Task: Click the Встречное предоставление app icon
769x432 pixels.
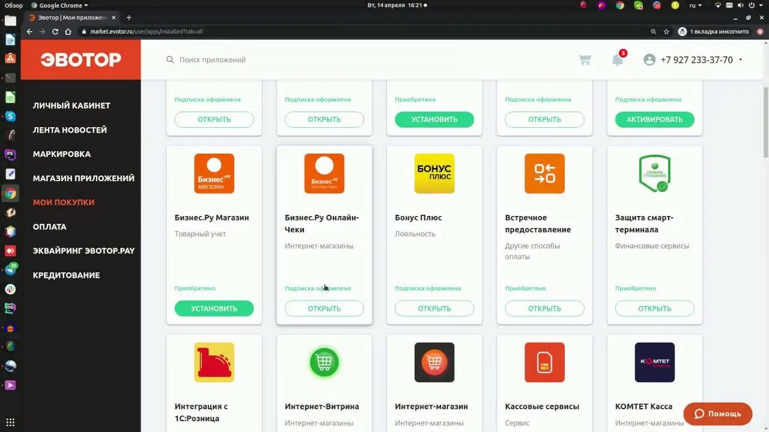Action: pyautogui.click(x=544, y=173)
